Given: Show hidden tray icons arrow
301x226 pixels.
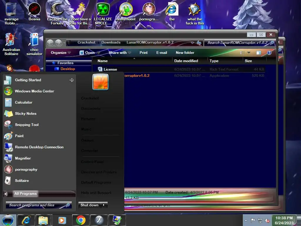Looking at the screenshot, I should pyautogui.click(x=246, y=220).
